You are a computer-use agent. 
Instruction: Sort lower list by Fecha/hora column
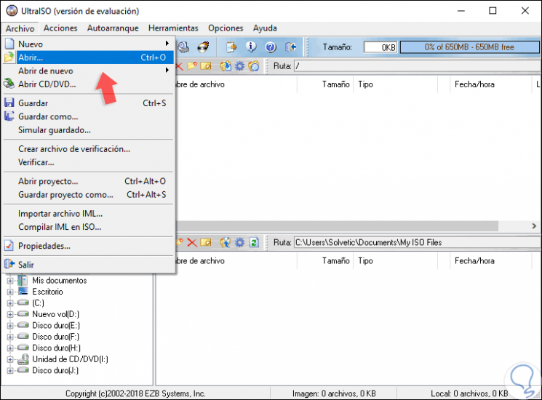point(490,261)
